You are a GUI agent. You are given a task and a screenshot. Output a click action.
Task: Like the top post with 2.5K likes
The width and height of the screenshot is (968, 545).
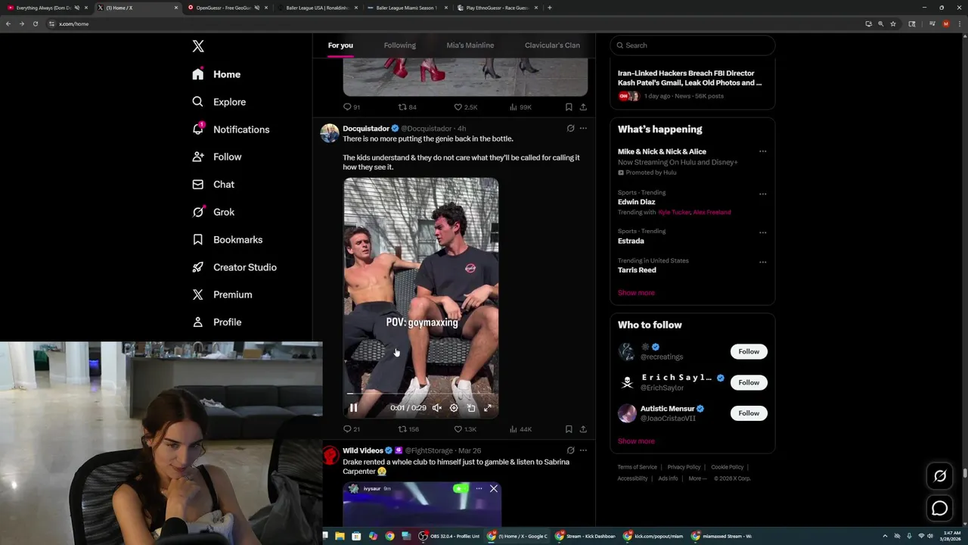(465, 107)
